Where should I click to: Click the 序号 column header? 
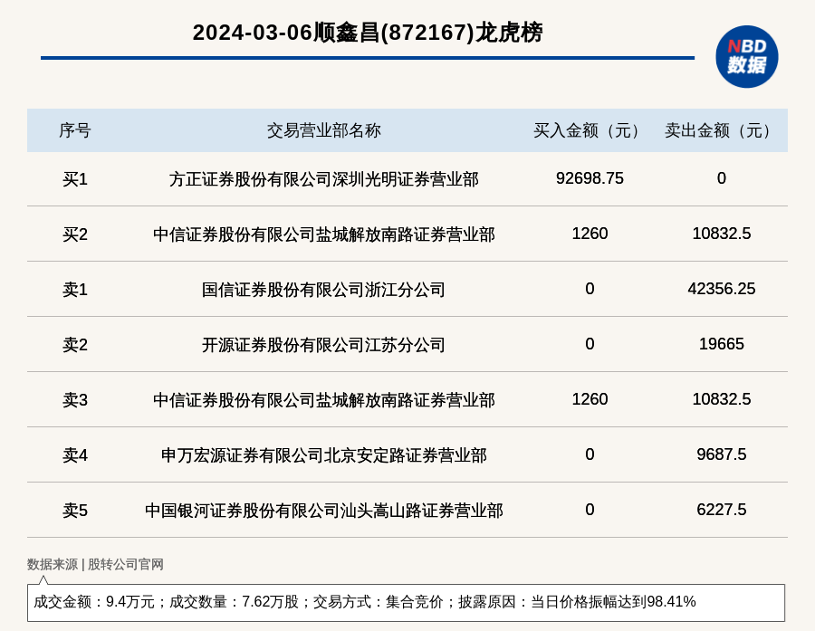[75, 130]
